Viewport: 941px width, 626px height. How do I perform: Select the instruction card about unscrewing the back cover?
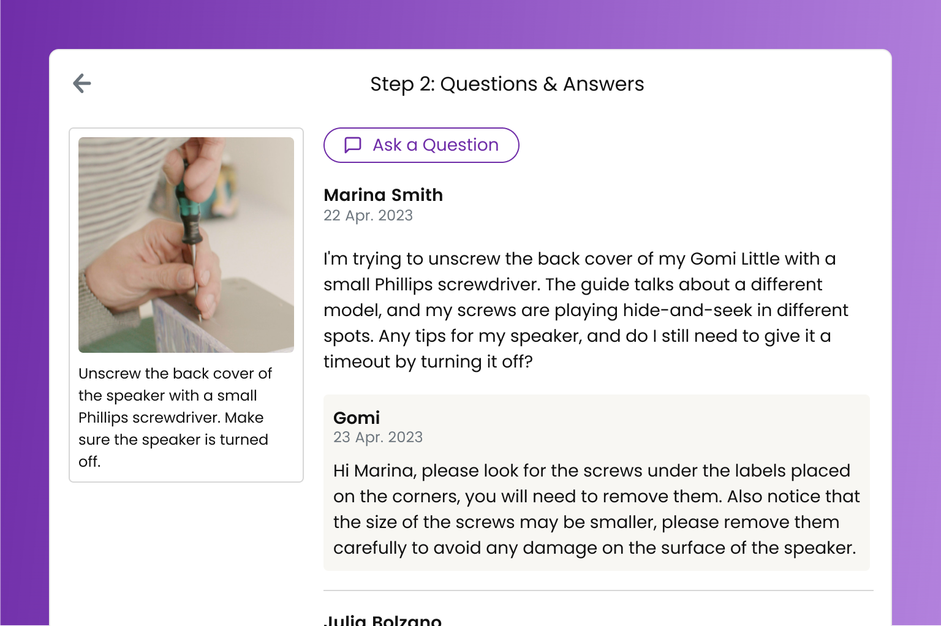pyautogui.click(x=186, y=304)
